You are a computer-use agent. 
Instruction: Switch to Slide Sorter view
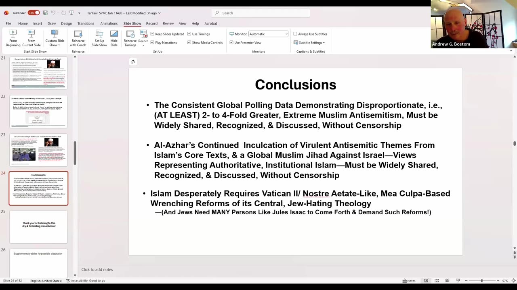437,280
